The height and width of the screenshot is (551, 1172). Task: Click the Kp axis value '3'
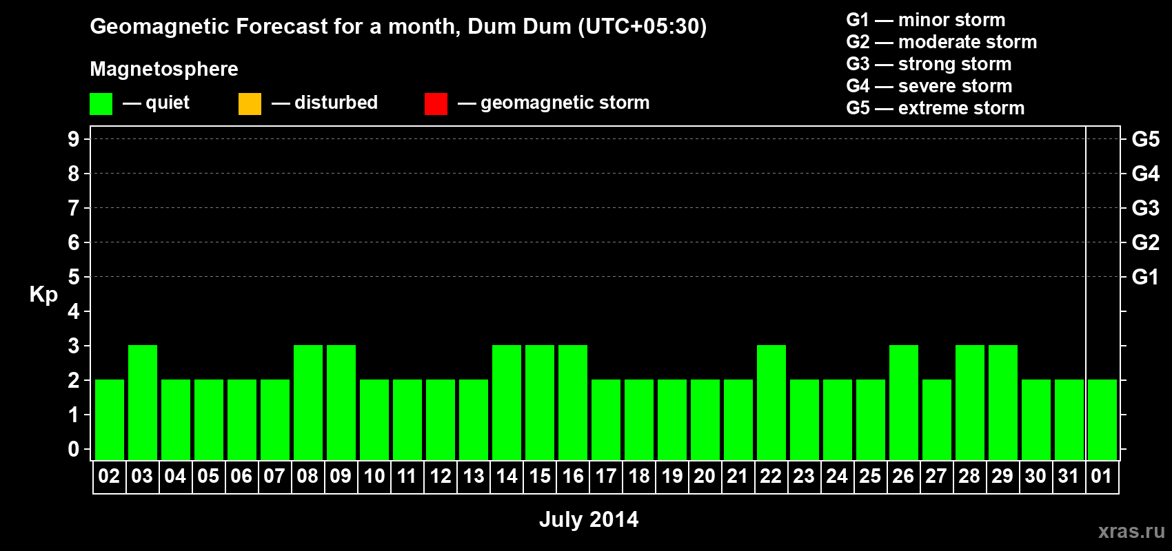[x=74, y=346]
